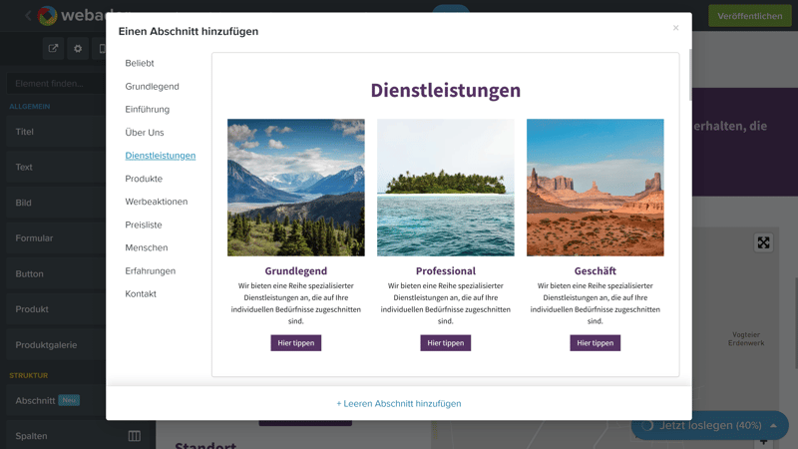Image resolution: width=798 pixels, height=449 pixels.
Task: Select the Beliebt category
Action: click(x=140, y=63)
